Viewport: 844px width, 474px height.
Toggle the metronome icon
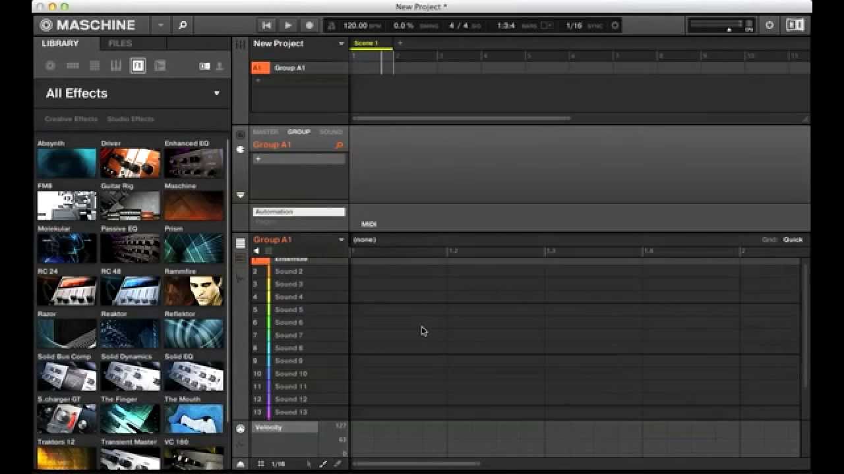coord(332,25)
